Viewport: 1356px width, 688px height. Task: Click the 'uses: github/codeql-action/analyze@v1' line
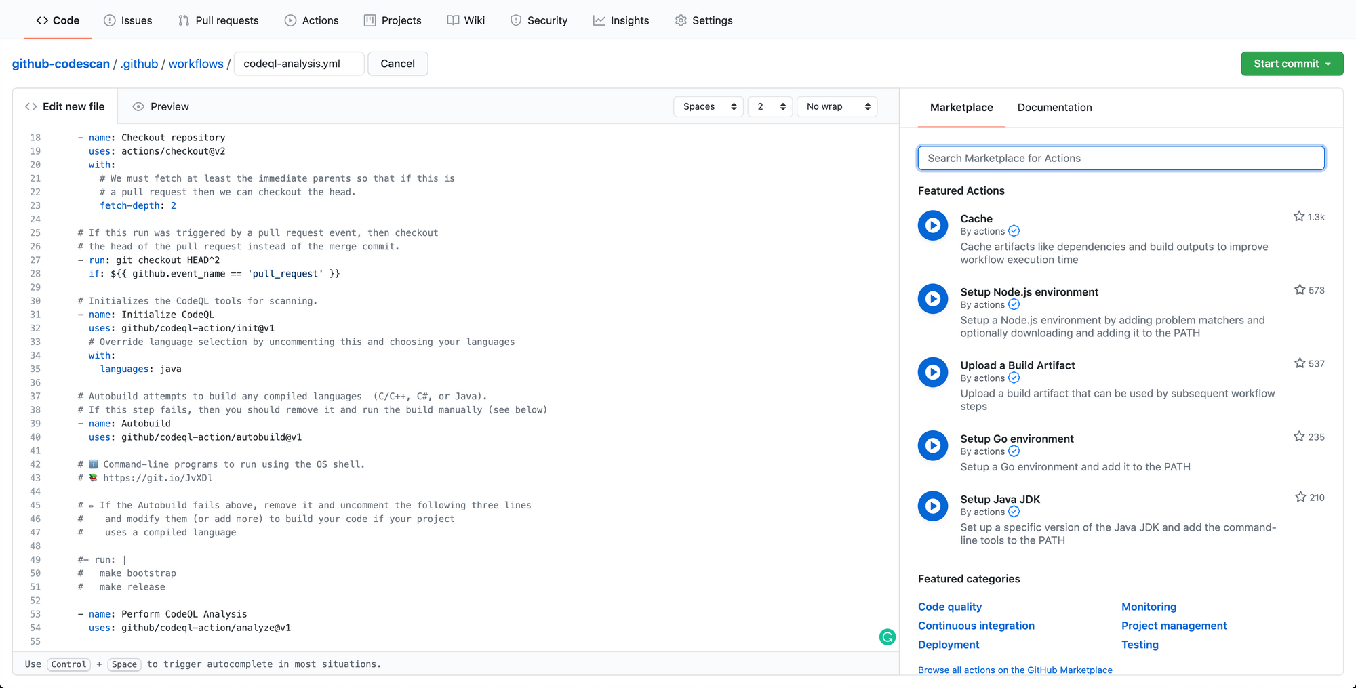(190, 628)
